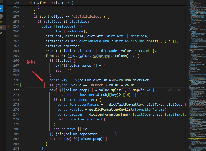Viewport: 206px width, 151px height.
Task: Collapse the if (!value) block at line 266
Action: 23,61
